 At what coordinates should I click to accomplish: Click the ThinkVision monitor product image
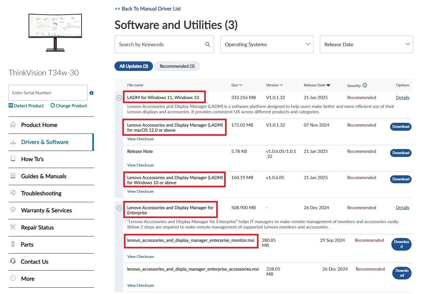tap(55, 32)
